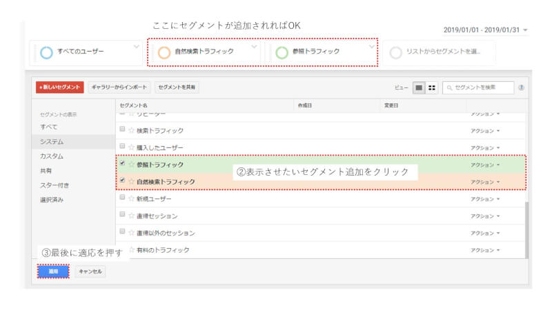Star the 直帰以外のセッション segment
The width and height of the screenshot is (552, 310).
pyautogui.click(x=131, y=233)
